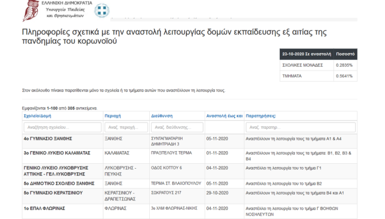Screen dimensions: 385x219
Task: Click the Εμφανίζονται 1-100 από 305 counter
Action: [59, 108]
